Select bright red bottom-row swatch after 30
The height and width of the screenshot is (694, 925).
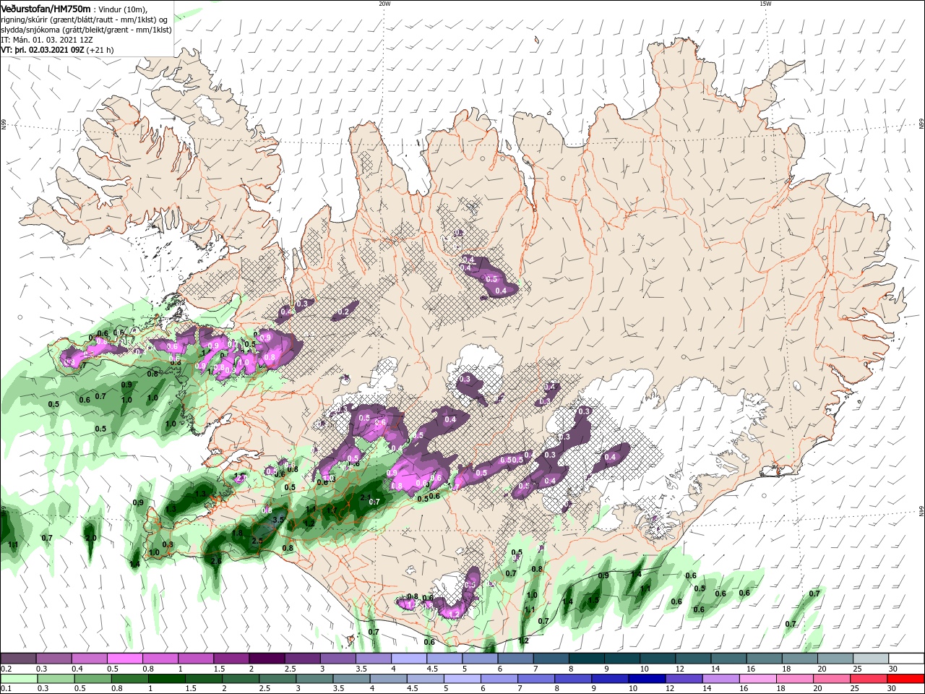[x=906, y=679]
